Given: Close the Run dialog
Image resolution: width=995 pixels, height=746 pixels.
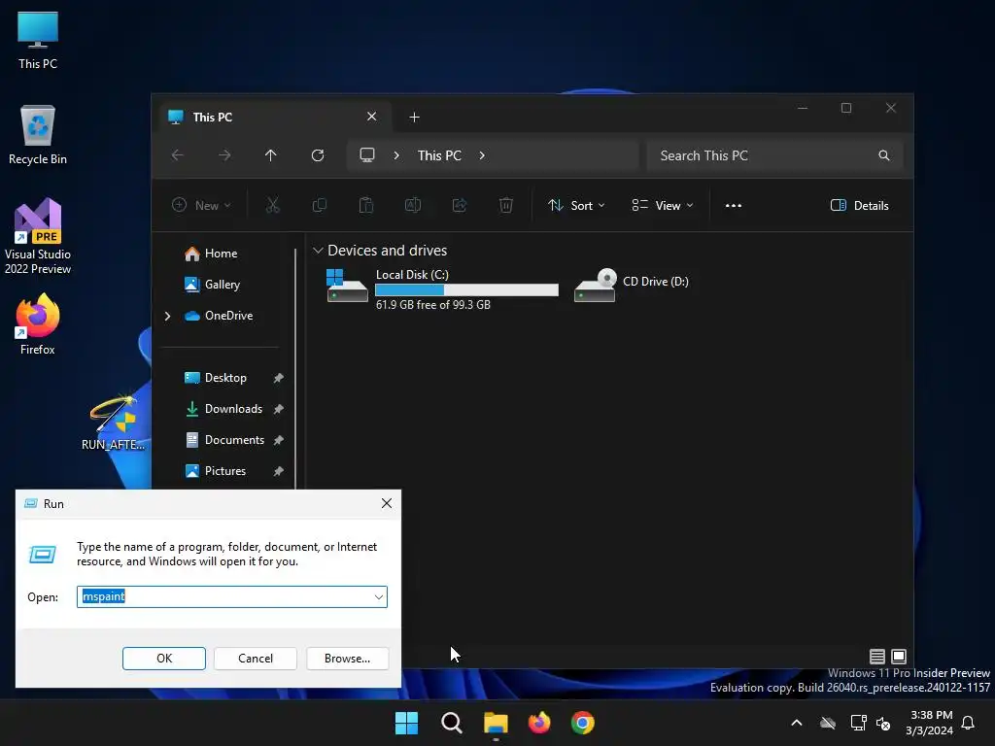Looking at the screenshot, I should click(387, 504).
